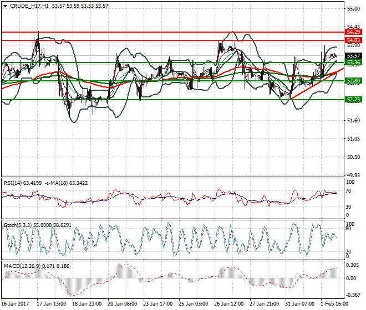Click the 80 level on Stochastic scale
This screenshot has width=366, height=310.
pos(349,228)
